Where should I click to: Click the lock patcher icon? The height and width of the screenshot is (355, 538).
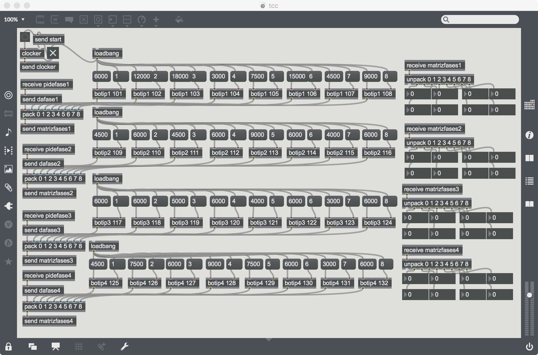coord(8,347)
